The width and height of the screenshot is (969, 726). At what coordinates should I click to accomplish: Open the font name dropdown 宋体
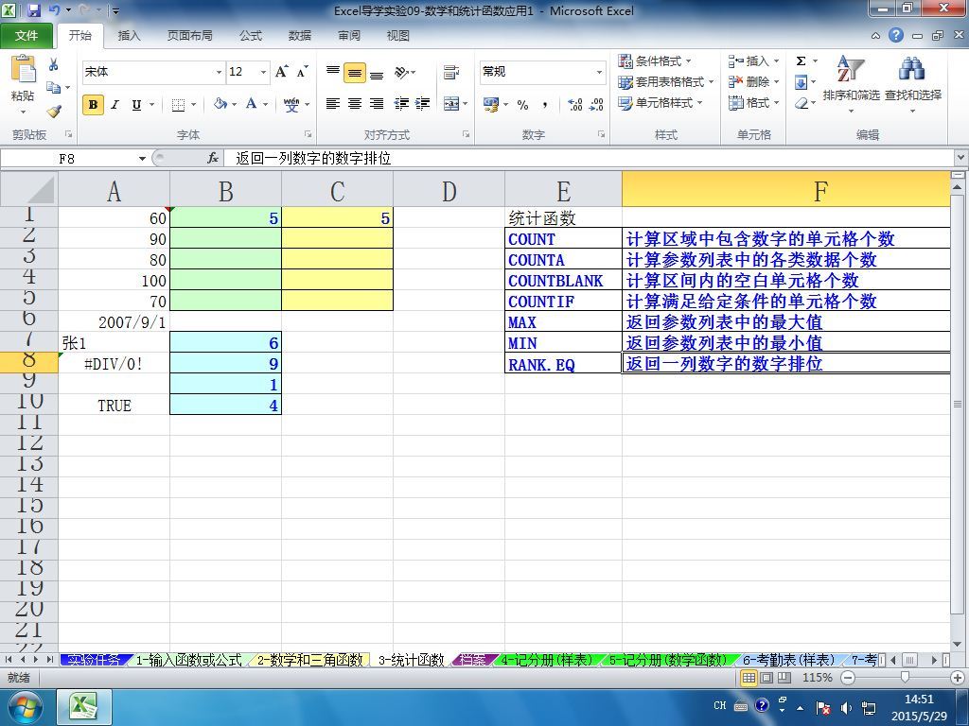pos(219,72)
